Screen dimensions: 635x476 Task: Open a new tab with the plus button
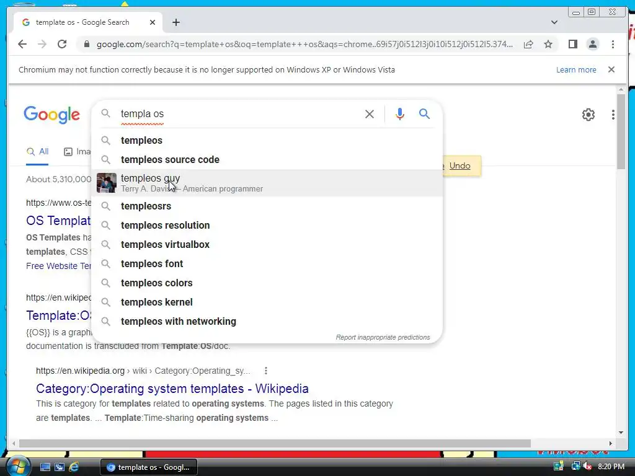(175, 22)
